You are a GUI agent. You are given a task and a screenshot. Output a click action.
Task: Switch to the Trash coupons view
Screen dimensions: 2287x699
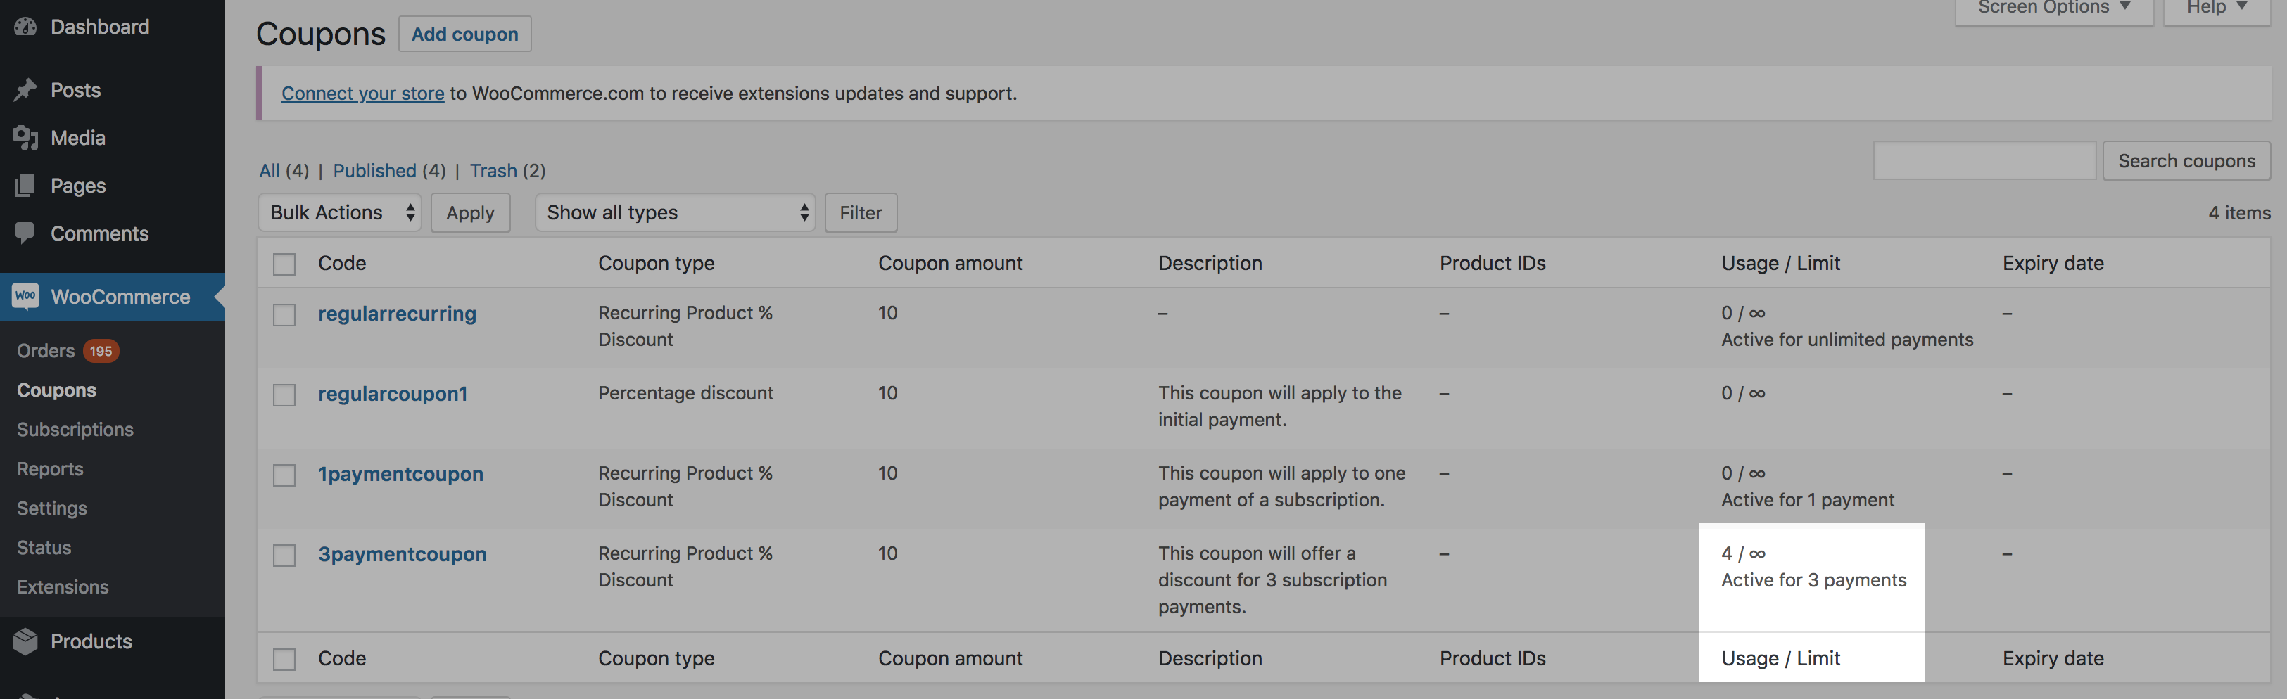(x=493, y=170)
